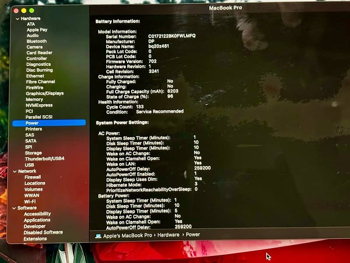Click the Cycle Count value 133
350x263 pixels.
point(140,107)
